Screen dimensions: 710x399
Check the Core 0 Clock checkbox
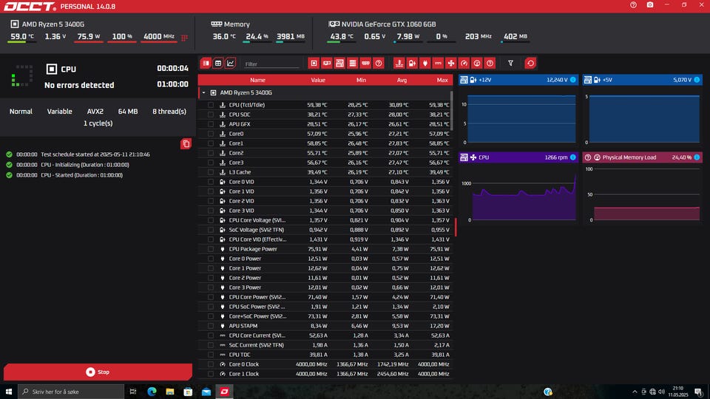tap(211, 364)
